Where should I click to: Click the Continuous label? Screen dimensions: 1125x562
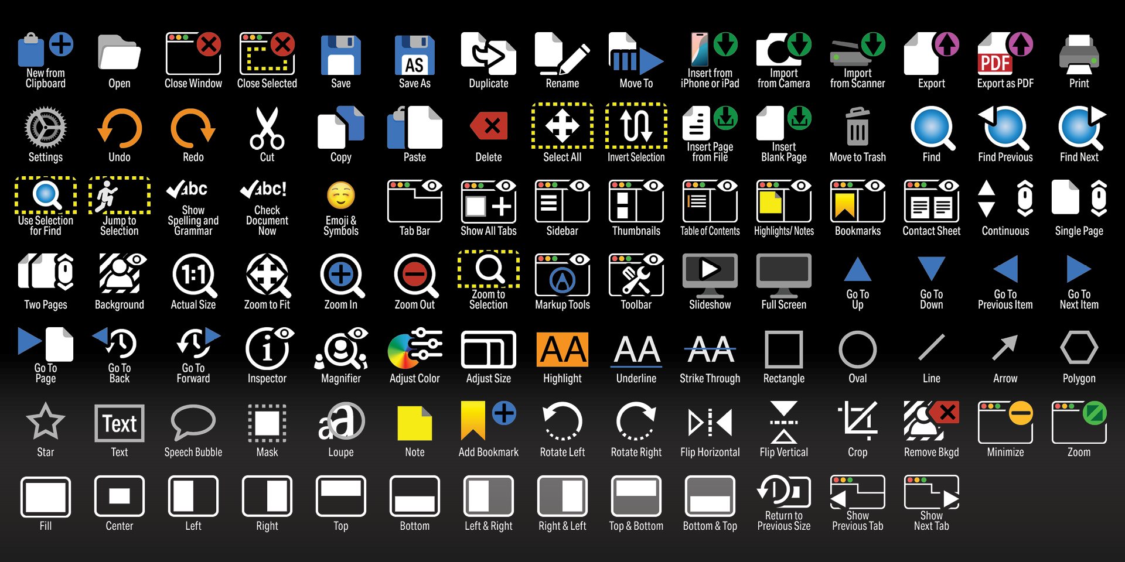pyautogui.click(x=1005, y=231)
